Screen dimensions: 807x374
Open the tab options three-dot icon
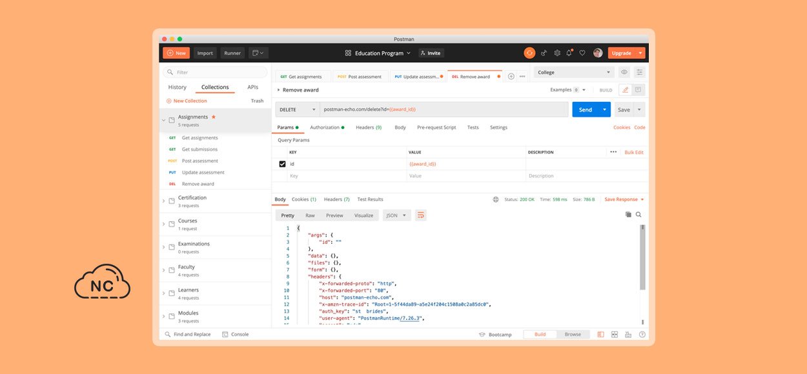pyautogui.click(x=522, y=76)
